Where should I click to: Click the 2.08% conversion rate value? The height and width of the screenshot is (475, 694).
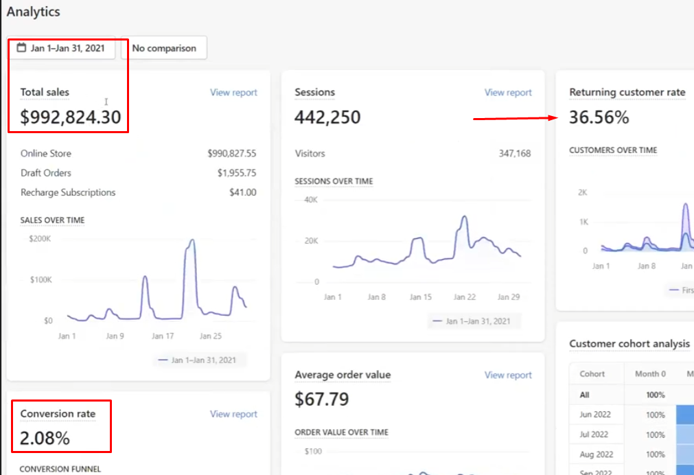click(x=45, y=438)
